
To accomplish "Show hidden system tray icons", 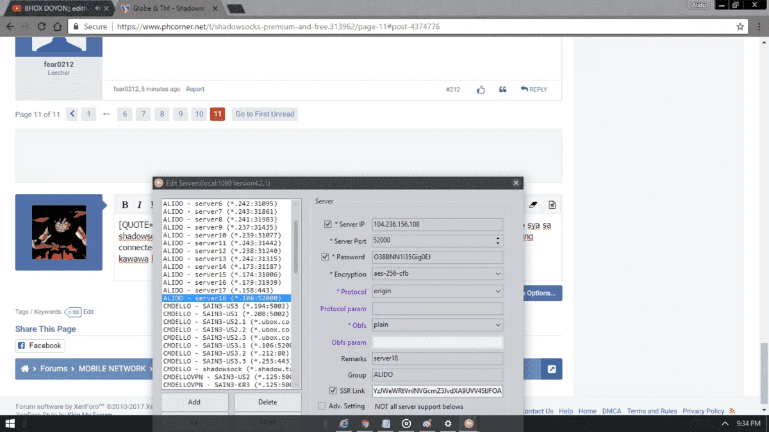I will pos(725,424).
